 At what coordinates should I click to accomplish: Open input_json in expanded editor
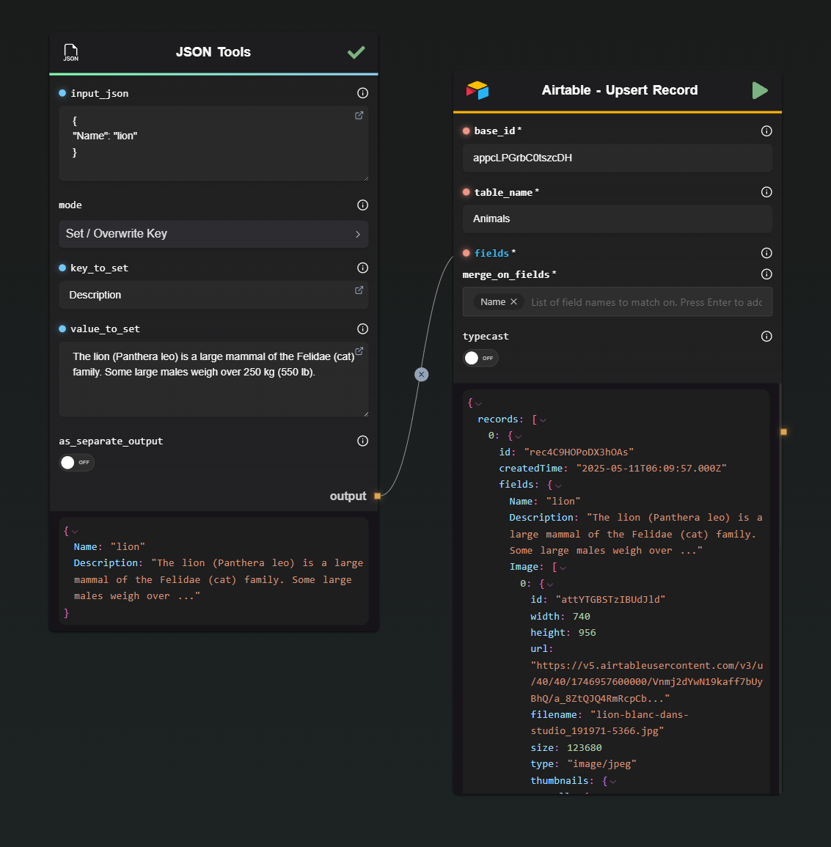(x=359, y=115)
